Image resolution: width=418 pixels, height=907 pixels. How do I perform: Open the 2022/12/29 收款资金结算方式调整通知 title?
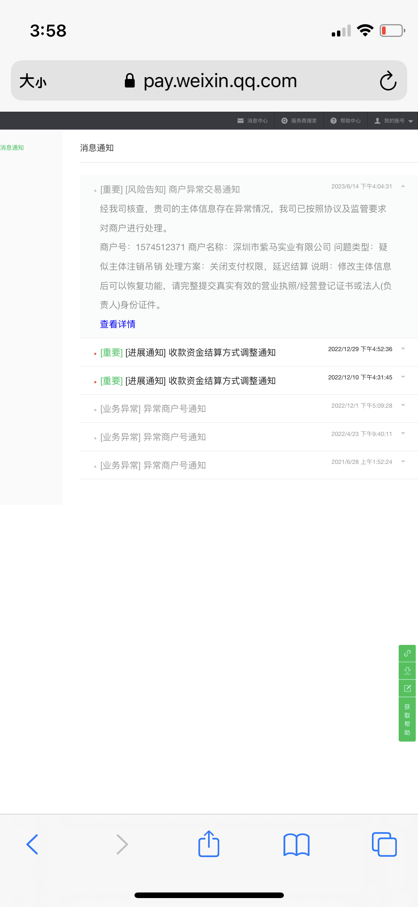pos(188,353)
